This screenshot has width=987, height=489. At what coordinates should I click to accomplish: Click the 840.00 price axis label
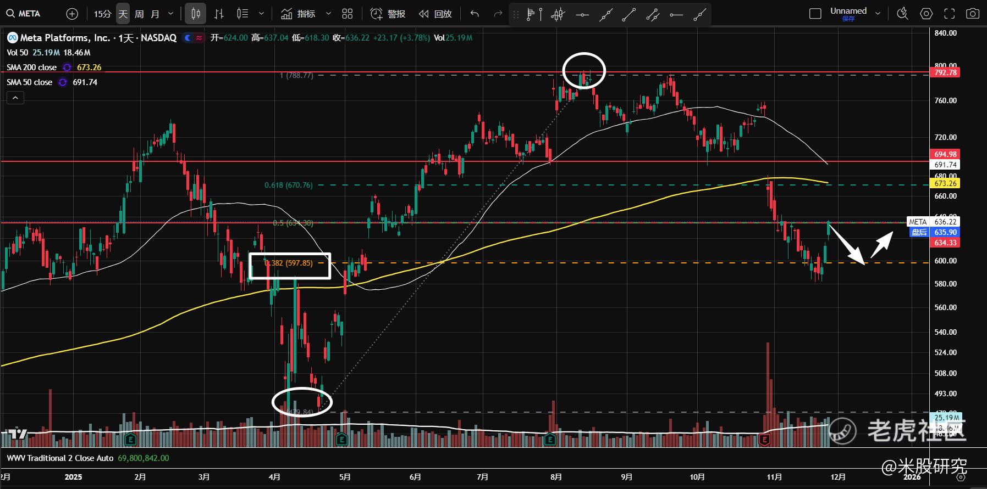946,33
